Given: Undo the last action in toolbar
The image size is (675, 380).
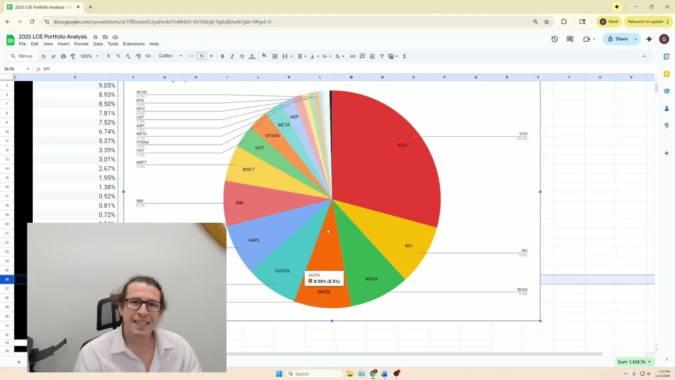Looking at the screenshot, I should click(x=44, y=56).
